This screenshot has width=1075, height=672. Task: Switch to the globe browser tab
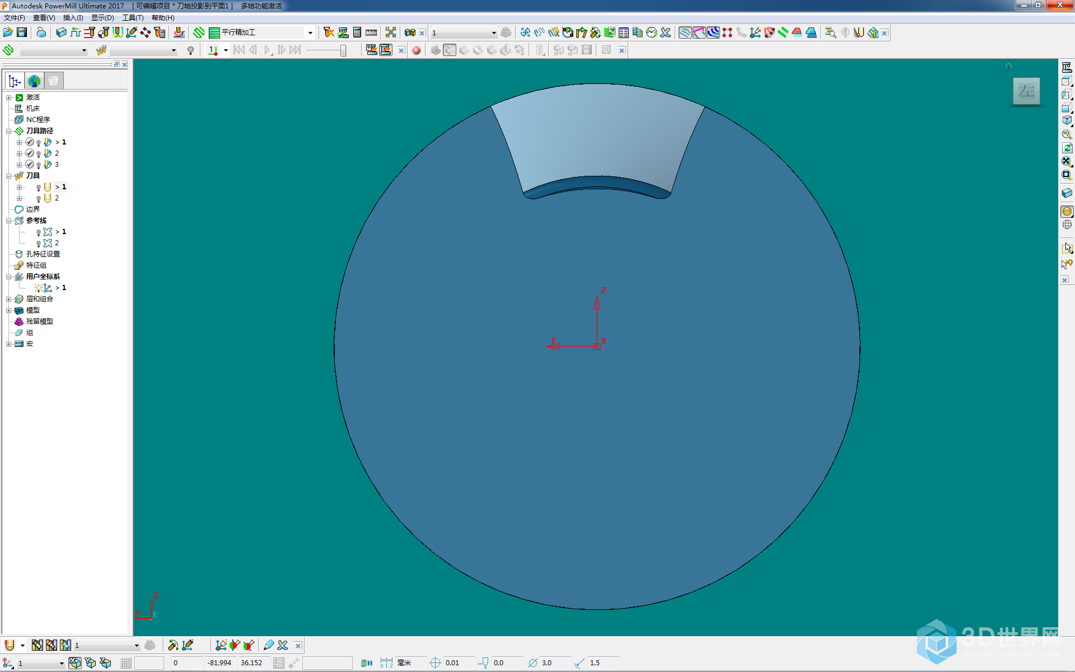pyautogui.click(x=34, y=81)
